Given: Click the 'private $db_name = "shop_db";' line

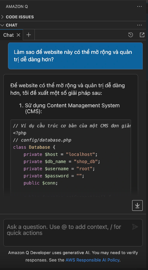Looking at the screenshot, I should coord(62,162).
